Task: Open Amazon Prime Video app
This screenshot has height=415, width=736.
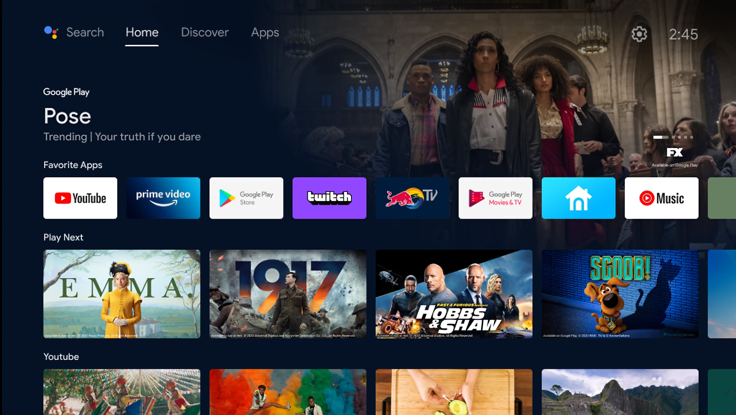Action: pos(163,198)
